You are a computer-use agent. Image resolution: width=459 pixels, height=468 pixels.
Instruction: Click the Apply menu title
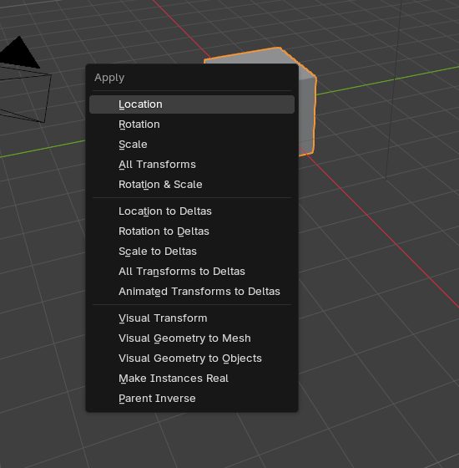click(109, 78)
